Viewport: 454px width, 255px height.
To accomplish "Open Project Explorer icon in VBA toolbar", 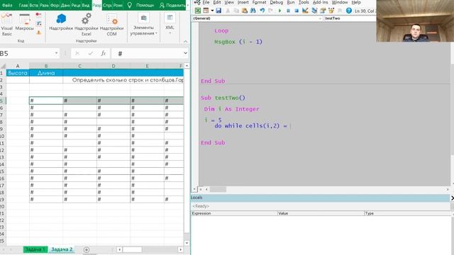I will [x=314, y=11].
